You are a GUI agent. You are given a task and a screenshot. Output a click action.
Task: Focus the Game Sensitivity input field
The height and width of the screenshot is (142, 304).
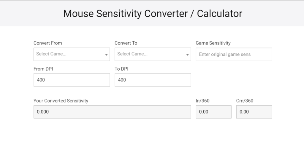234,55
